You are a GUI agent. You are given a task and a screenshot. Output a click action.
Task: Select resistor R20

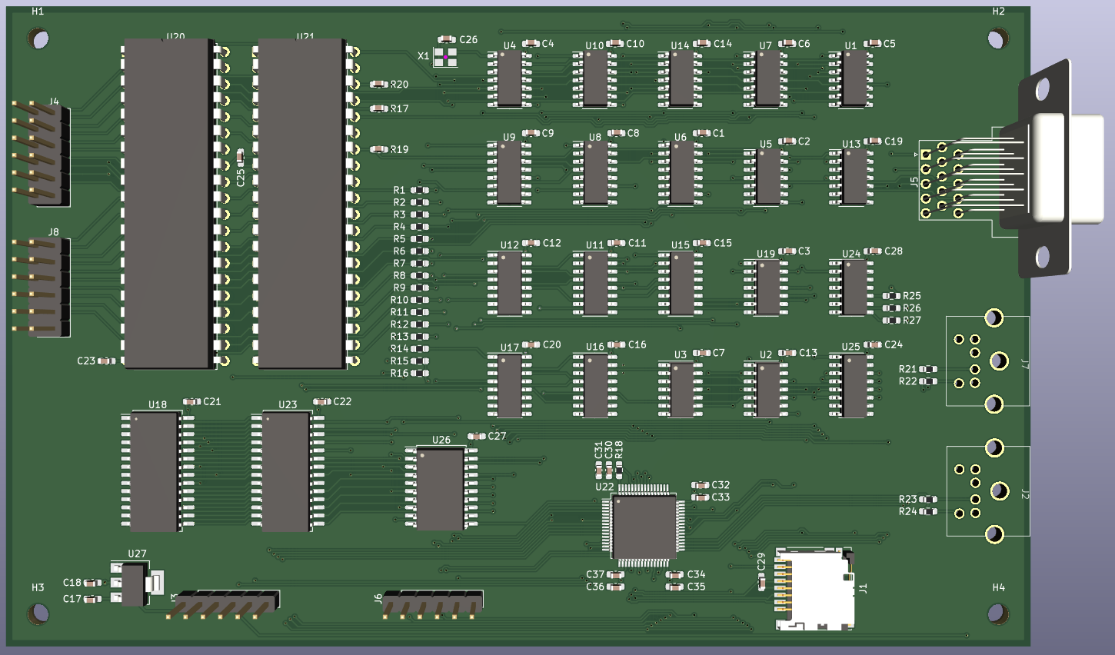pyautogui.click(x=379, y=85)
